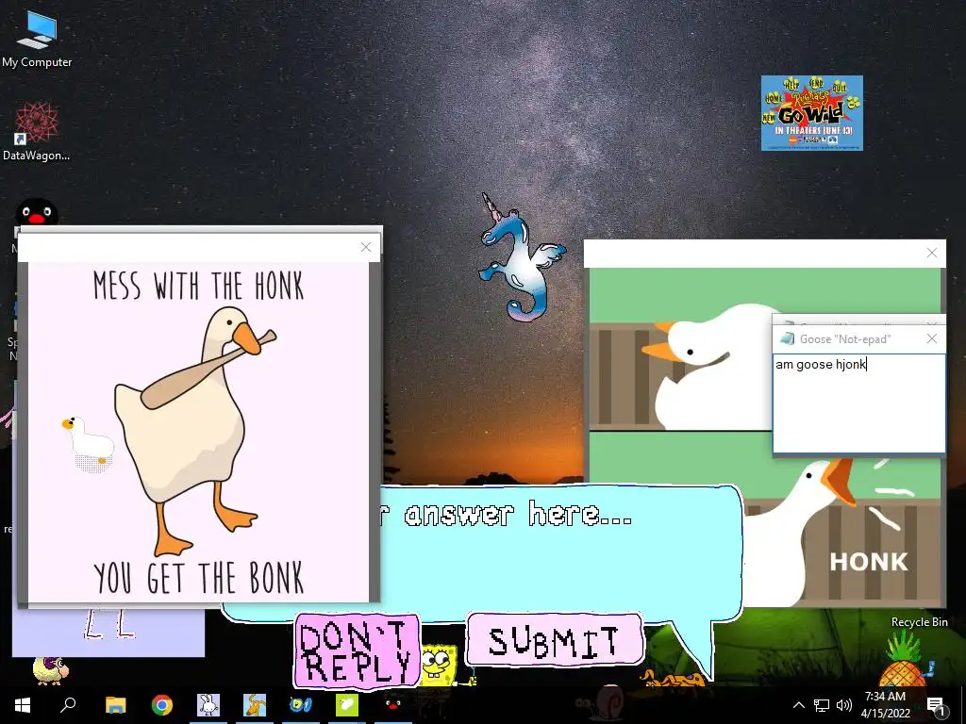Close the HONK goose comic window
The height and width of the screenshot is (724, 966).
(931, 253)
